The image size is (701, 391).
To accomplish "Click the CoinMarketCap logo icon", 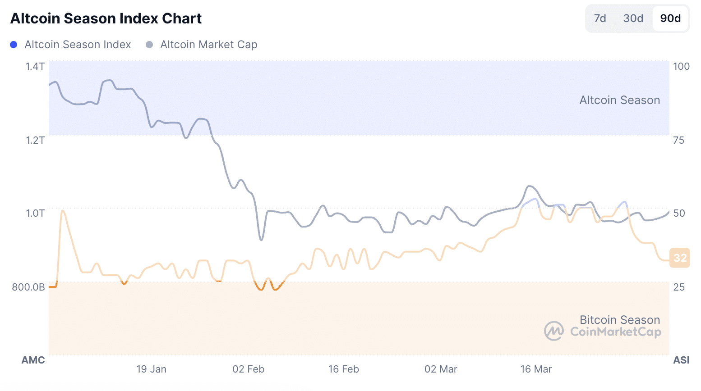I will (553, 331).
